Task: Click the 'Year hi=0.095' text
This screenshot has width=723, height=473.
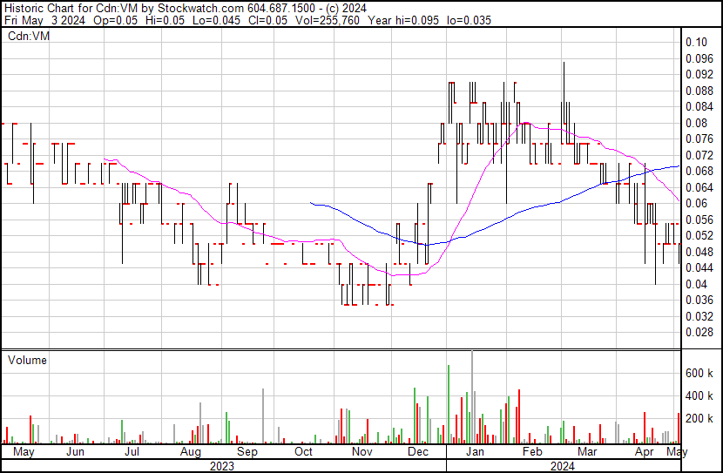Action: point(403,20)
